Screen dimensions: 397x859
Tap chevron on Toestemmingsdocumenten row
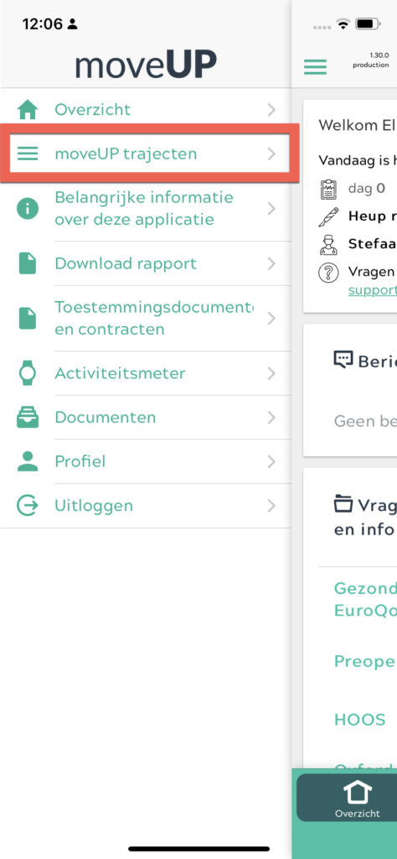(271, 318)
